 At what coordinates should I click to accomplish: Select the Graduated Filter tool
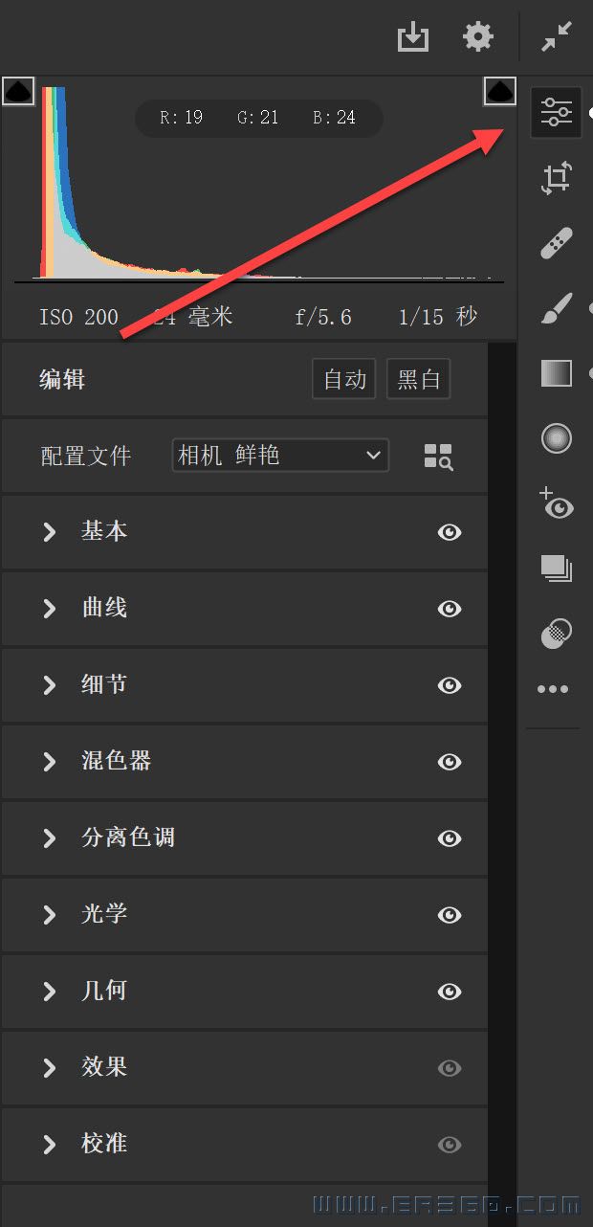(x=556, y=373)
